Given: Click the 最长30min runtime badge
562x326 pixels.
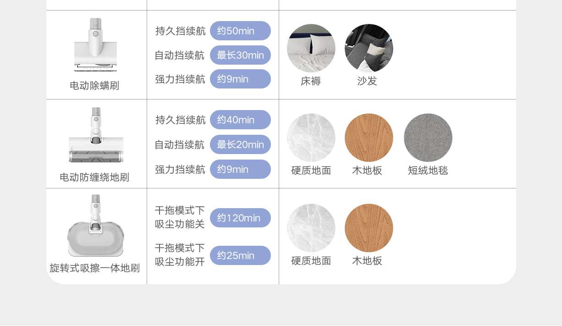Looking at the screenshot, I should pyautogui.click(x=240, y=55).
